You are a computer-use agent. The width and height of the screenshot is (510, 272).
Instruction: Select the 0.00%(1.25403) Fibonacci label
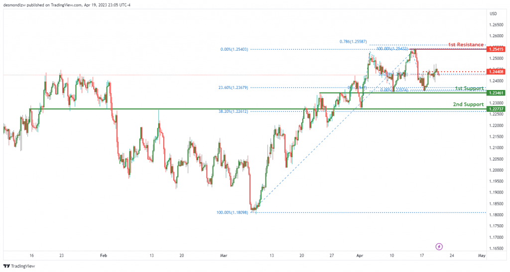click(x=234, y=49)
